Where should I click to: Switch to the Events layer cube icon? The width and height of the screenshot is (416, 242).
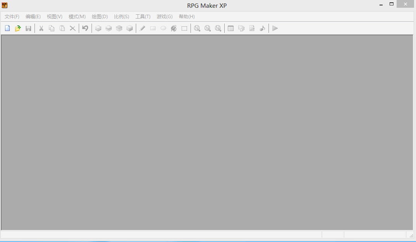pyautogui.click(x=130, y=28)
